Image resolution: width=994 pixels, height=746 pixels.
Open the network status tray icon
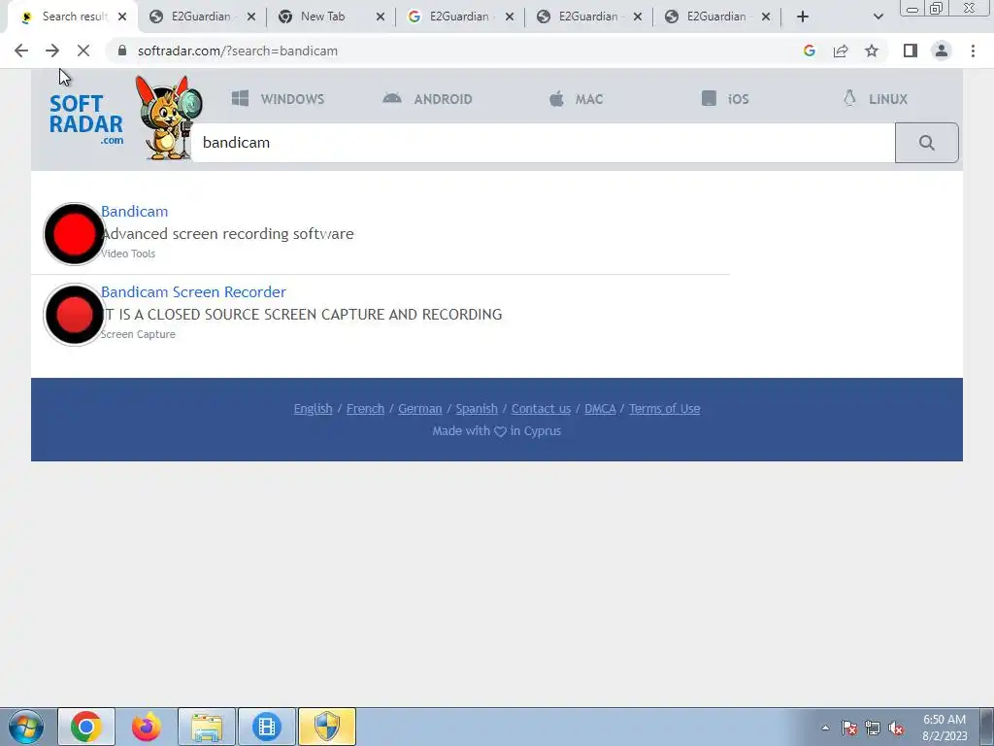pos(873,728)
